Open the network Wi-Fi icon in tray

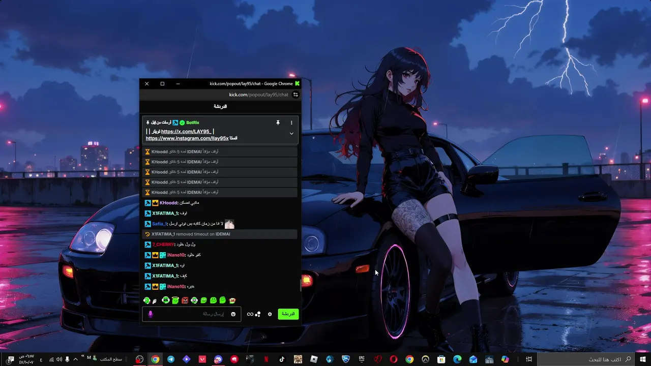click(x=51, y=359)
